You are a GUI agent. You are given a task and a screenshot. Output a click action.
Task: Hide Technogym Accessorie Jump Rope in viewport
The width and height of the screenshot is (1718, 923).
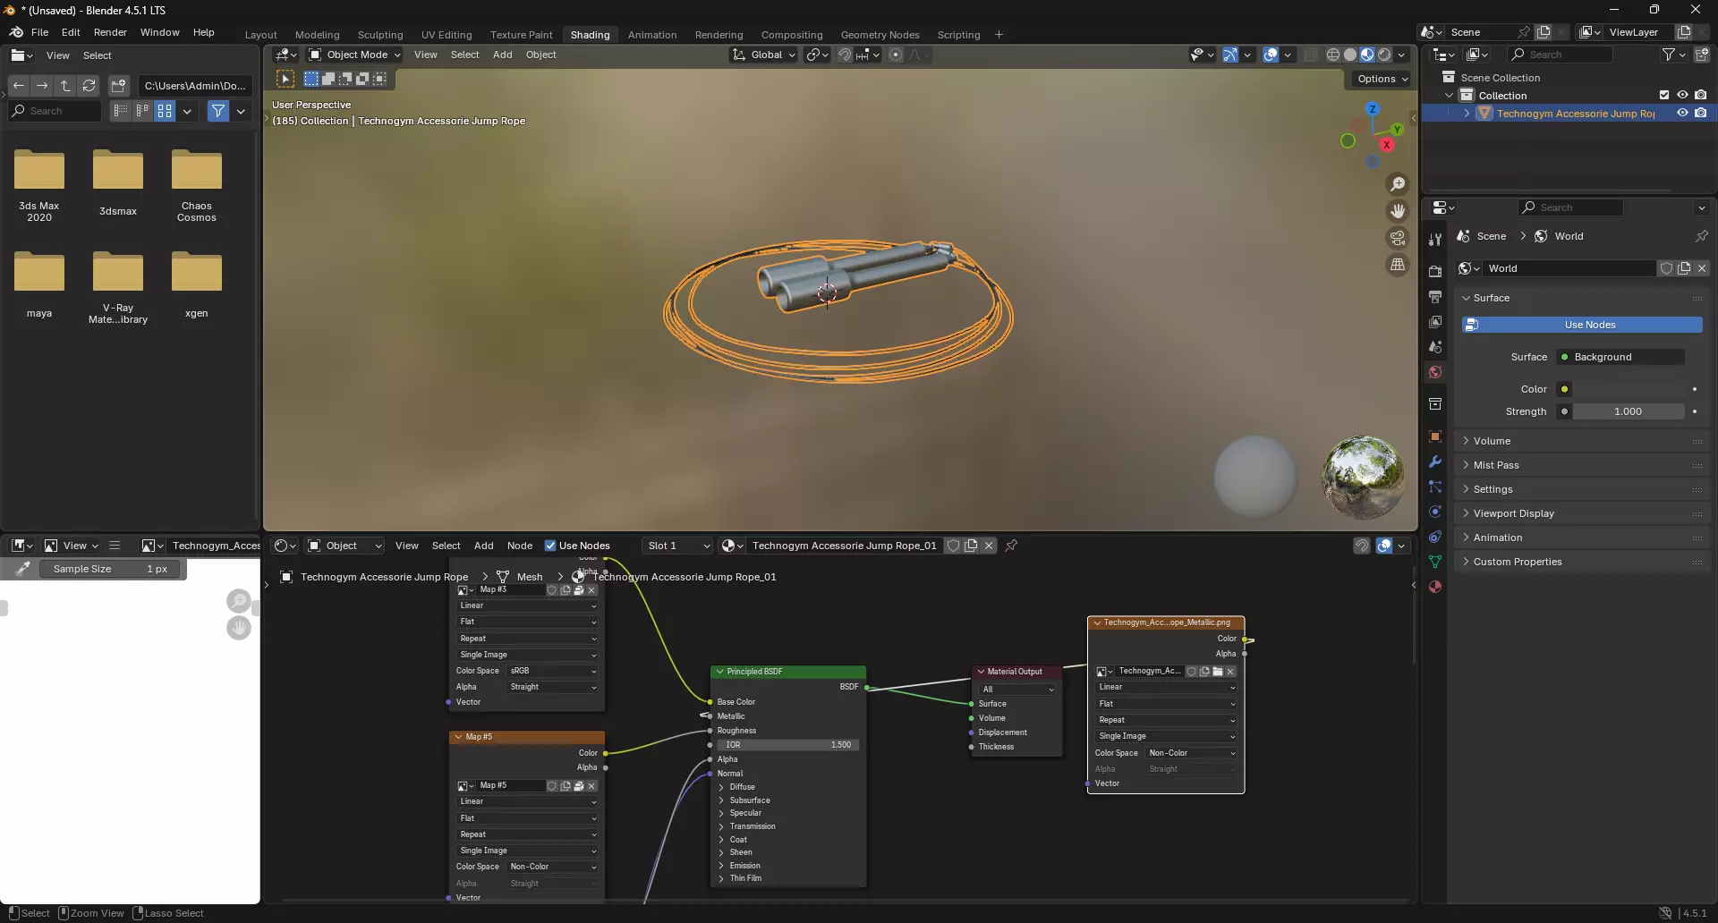(1682, 114)
